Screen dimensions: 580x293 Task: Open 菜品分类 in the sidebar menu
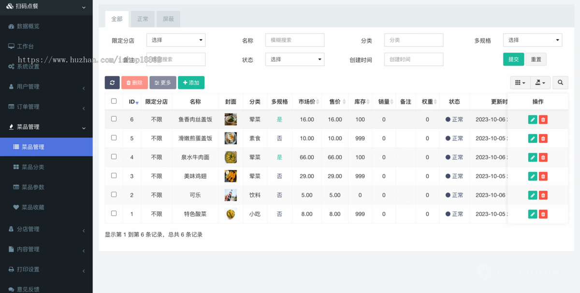pos(33,167)
